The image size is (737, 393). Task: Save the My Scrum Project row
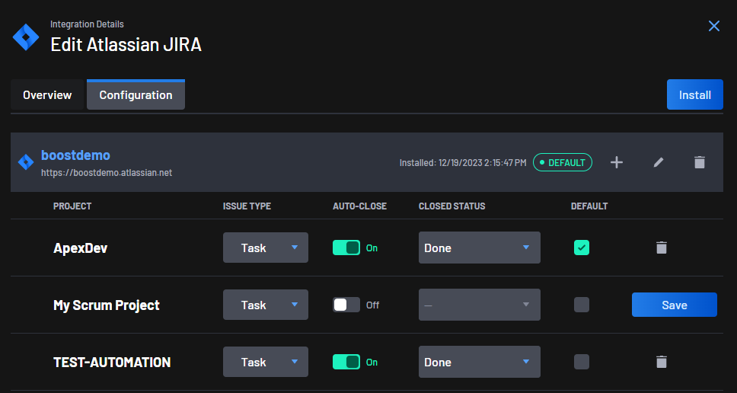coord(675,305)
